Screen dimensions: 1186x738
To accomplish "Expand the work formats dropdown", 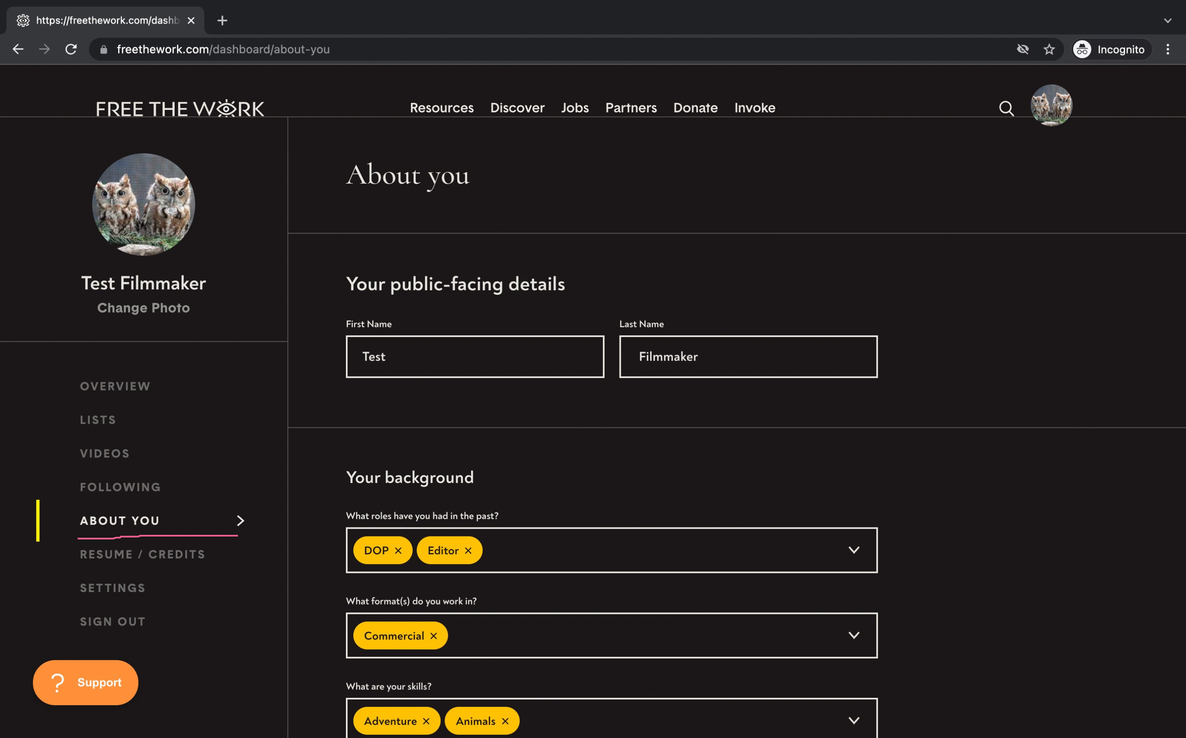I will [x=853, y=636].
